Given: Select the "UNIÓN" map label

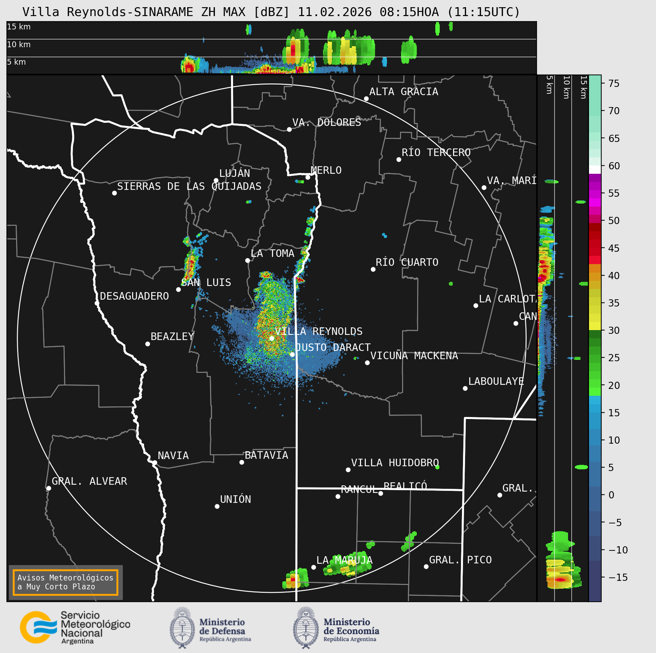Looking at the screenshot, I should pos(235,499).
